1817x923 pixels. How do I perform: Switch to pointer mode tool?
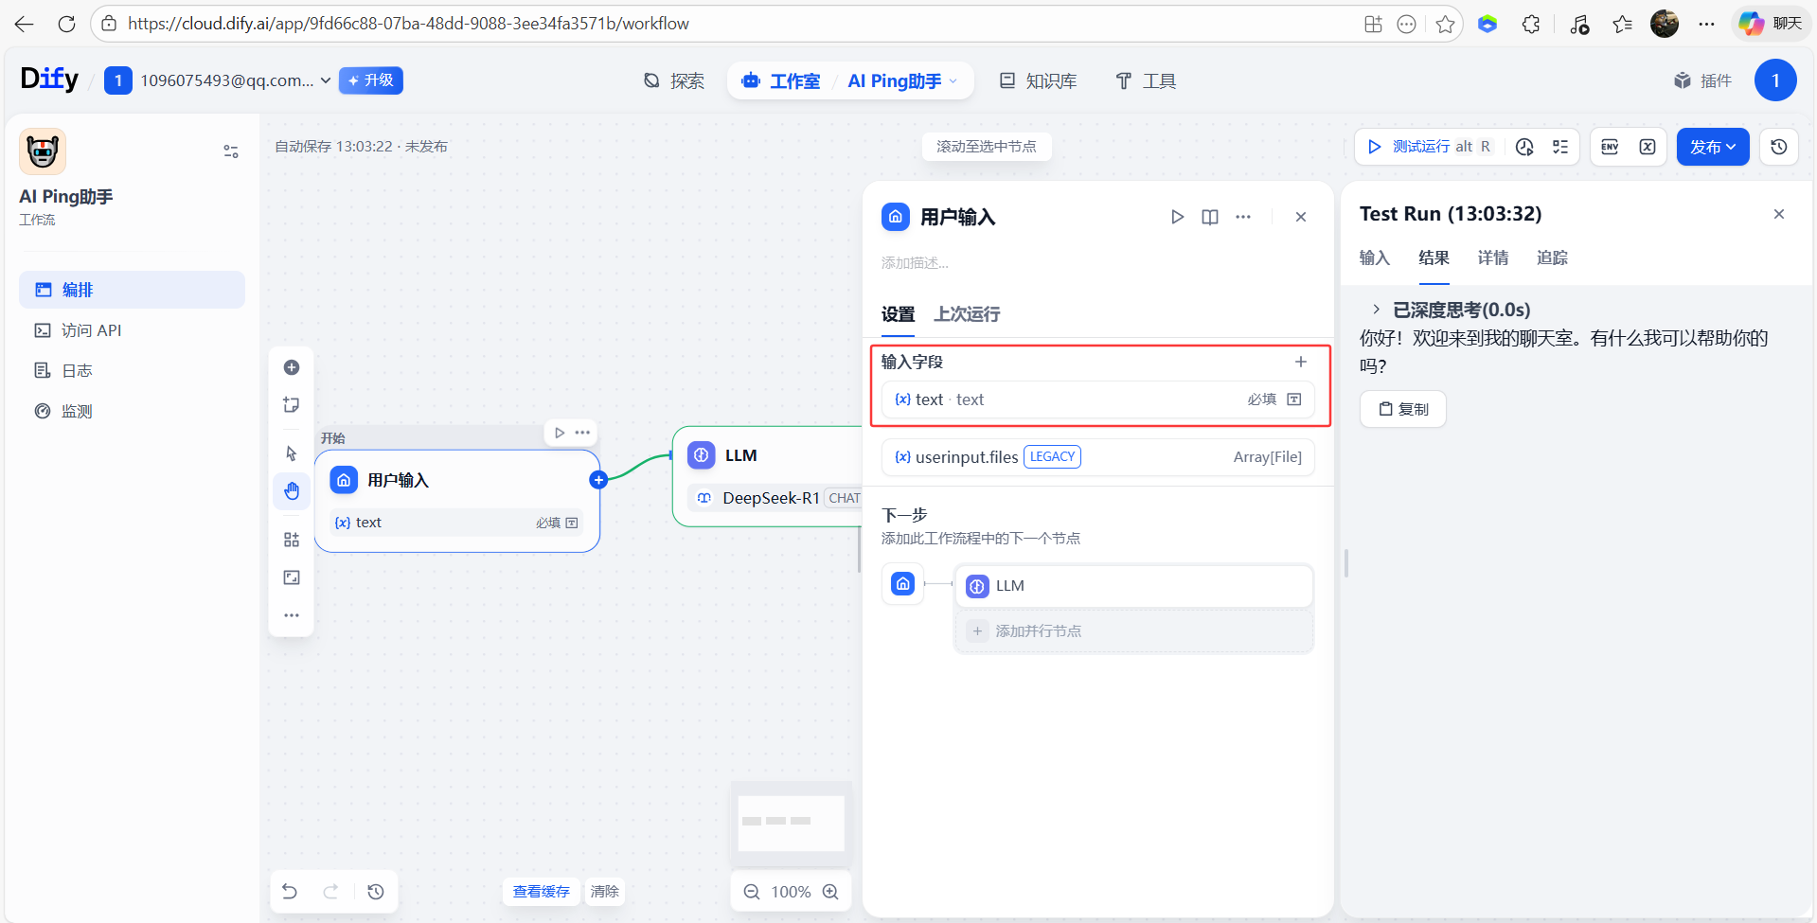coord(292,453)
